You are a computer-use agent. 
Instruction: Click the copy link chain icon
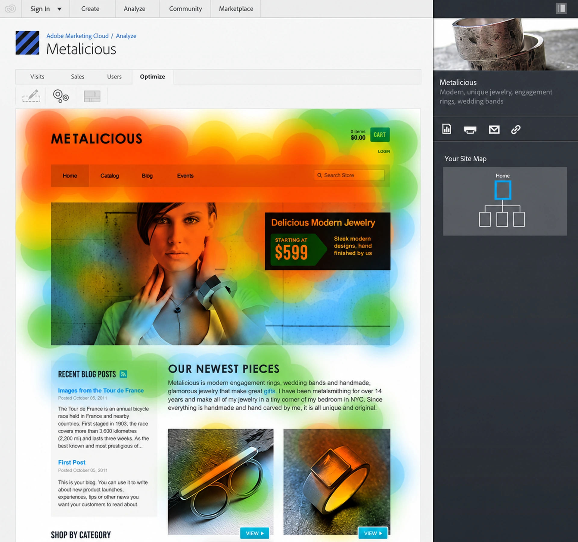point(516,130)
